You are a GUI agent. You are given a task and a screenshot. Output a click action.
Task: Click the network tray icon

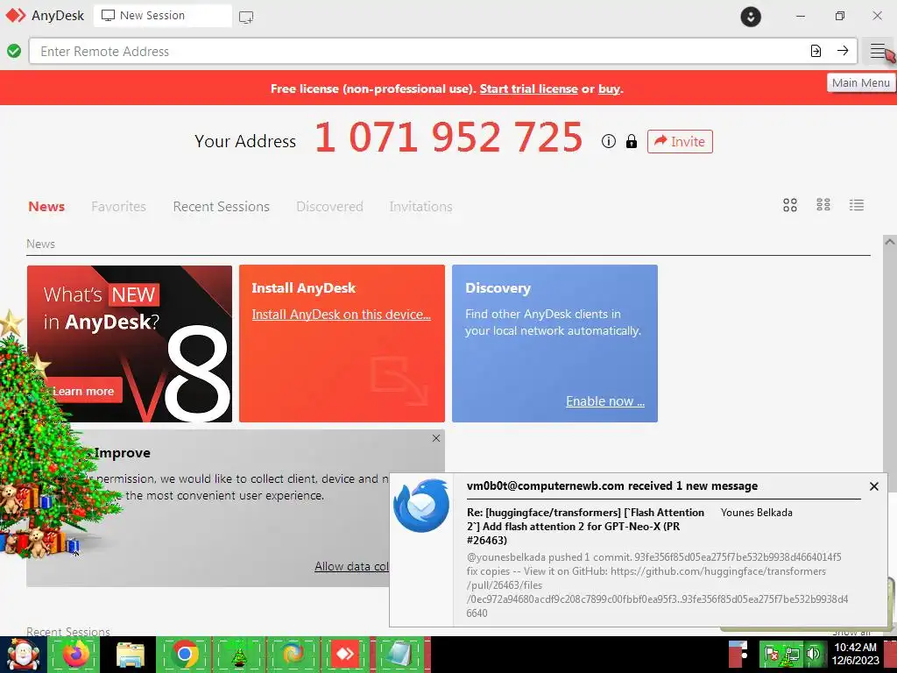(x=792, y=654)
